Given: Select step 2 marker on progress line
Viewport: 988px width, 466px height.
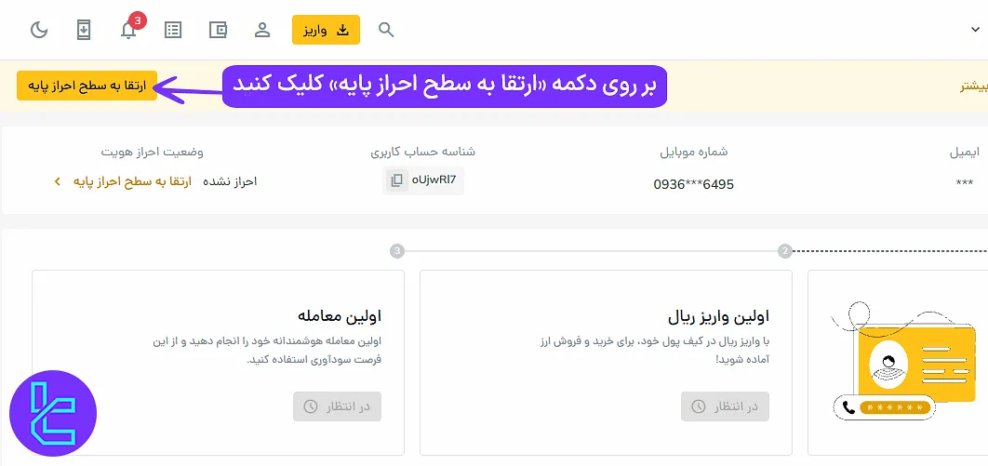Looking at the screenshot, I should 785,251.
